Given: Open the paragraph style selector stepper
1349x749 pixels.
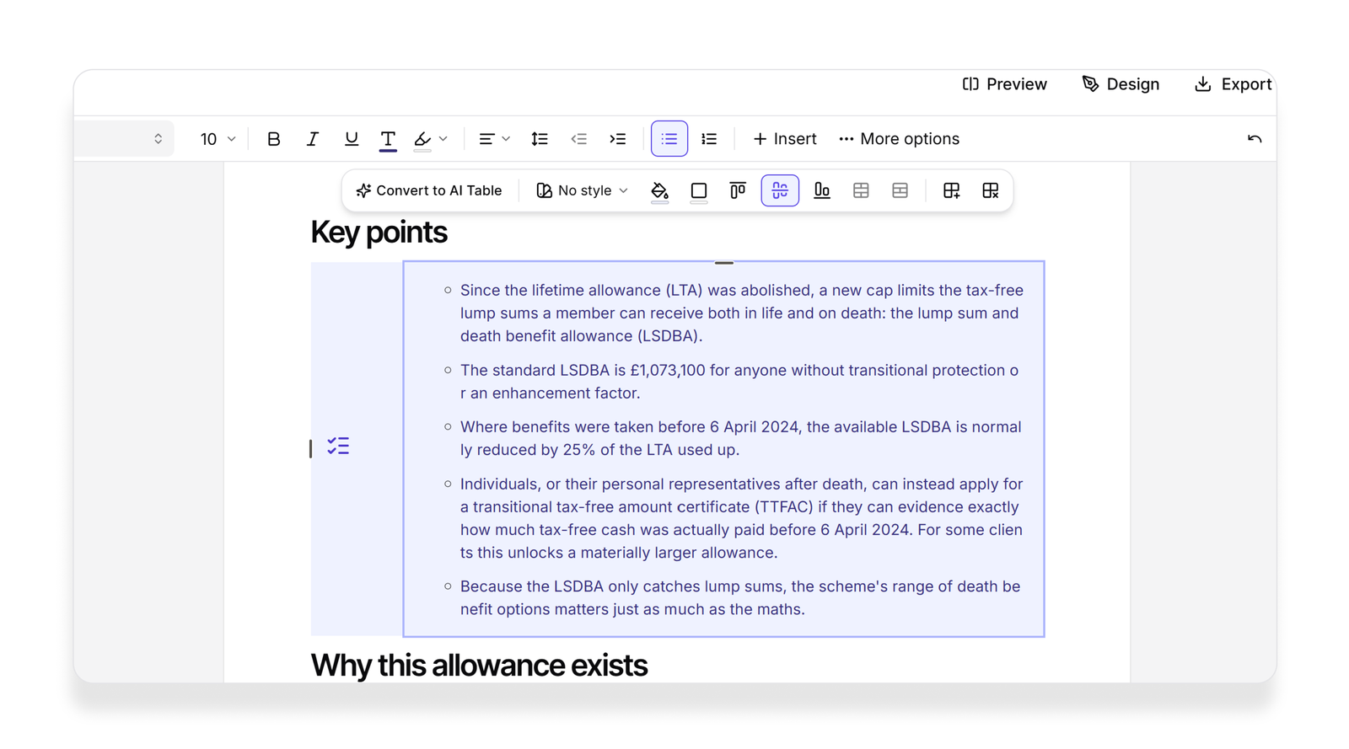Looking at the screenshot, I should (x=158, y=139).
